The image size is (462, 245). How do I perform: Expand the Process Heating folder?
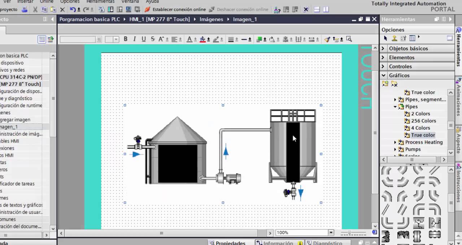(395, 142)
